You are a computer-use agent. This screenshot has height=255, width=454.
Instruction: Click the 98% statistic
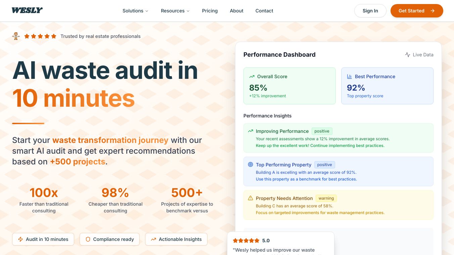tap(116, 193)
